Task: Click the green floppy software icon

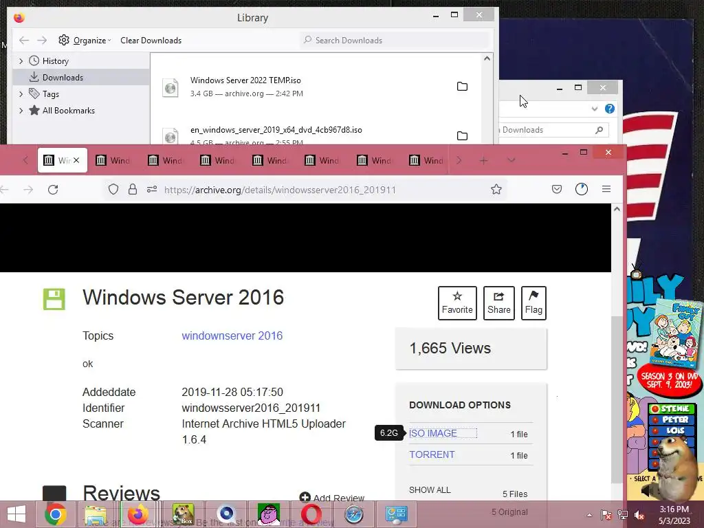Action: pos(54,299)
